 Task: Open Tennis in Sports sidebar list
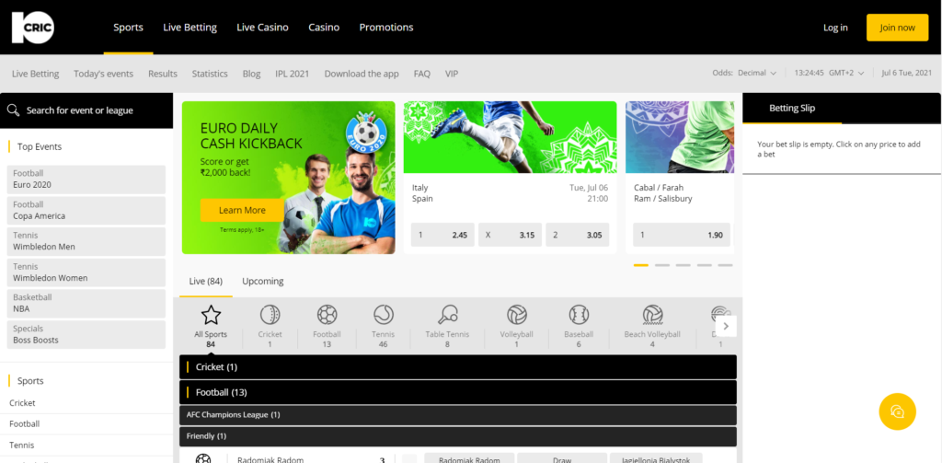[x=22, y=445]
